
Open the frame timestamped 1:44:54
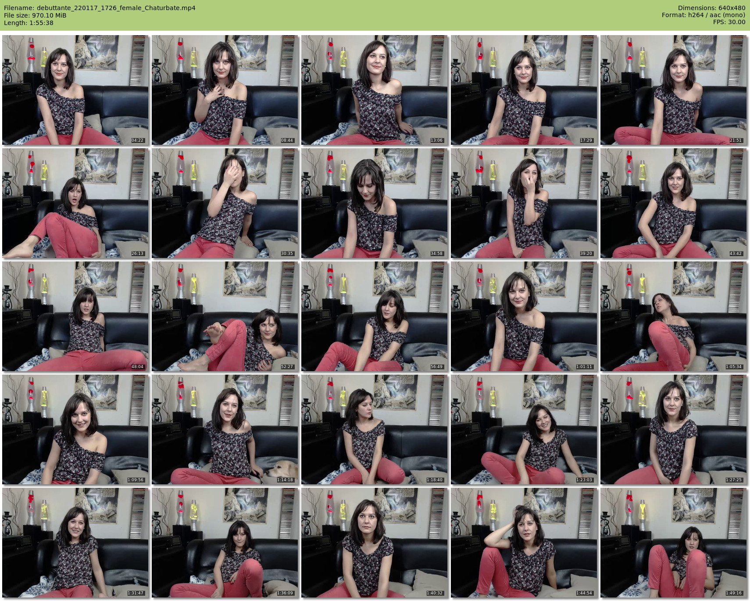[524, 543]
